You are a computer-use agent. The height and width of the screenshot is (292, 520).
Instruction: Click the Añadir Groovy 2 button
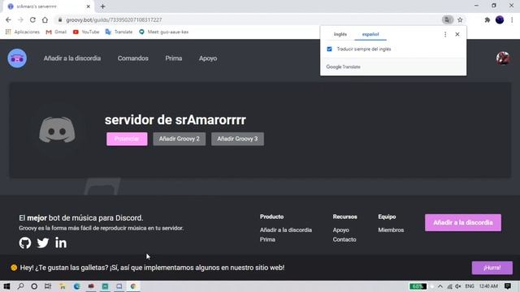179,139
